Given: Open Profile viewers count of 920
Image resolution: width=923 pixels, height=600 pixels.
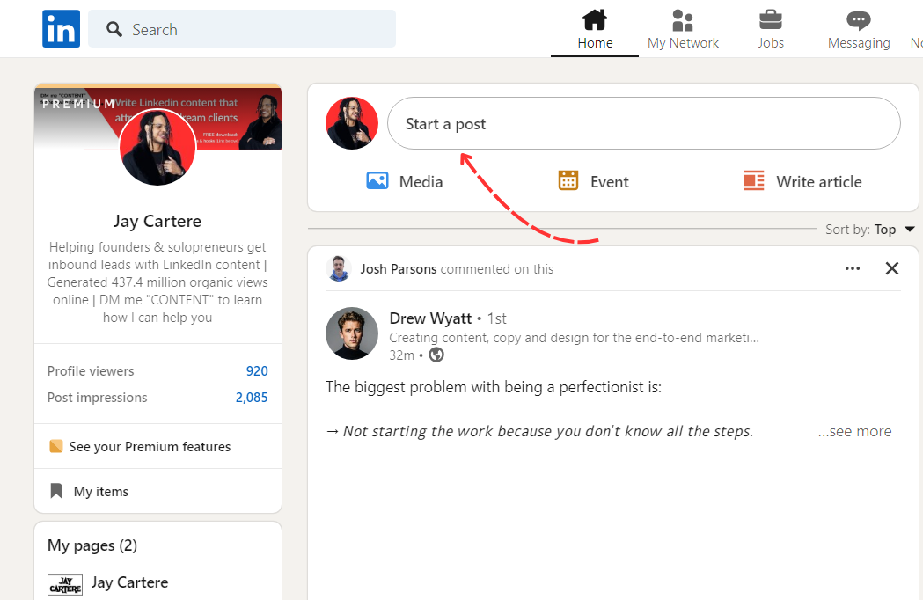Looking at the screenshot, I should click(x=257, y=370).
